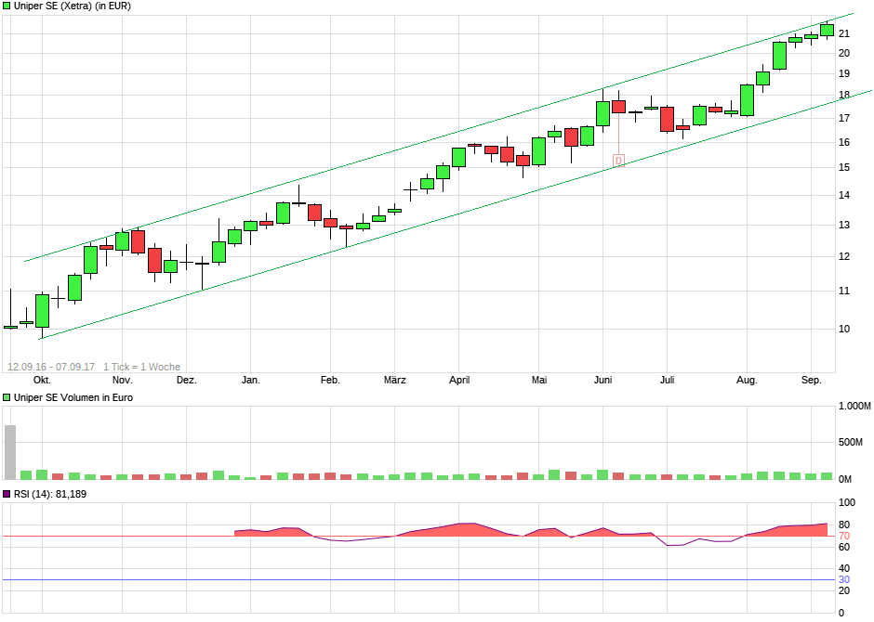This screenshot has height=622, width=874.
Task: Select the "RSI (14): 81,189" label
Action: click(x=50, y=494)
